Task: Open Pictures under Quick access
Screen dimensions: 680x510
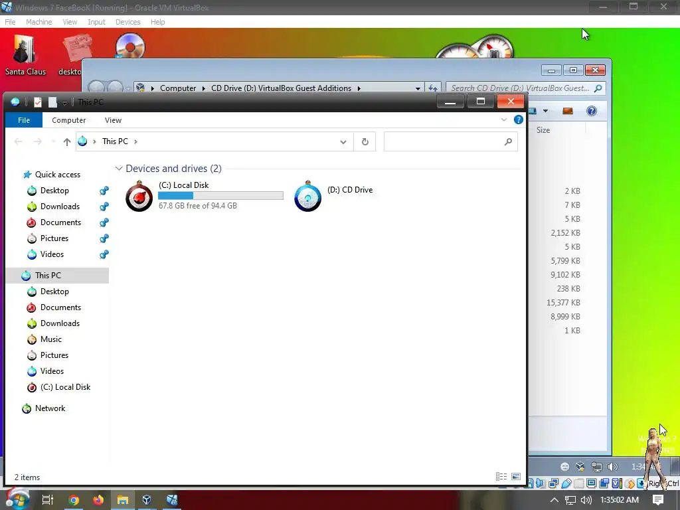Action: tap(54, 238)
